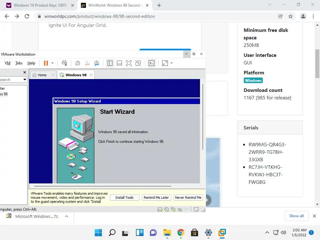
Task: Open the tab search chevron
Action: pos(270,4)
